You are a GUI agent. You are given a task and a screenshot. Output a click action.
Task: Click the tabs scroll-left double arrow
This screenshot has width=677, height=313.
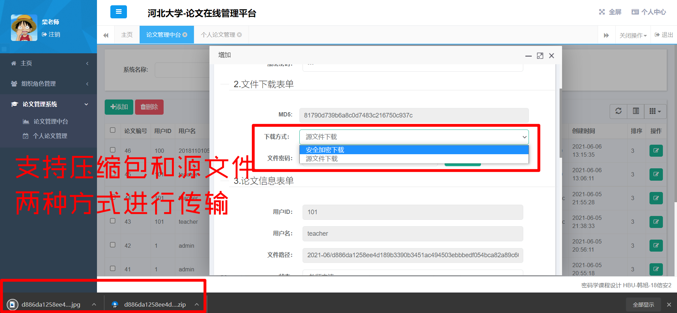click(x=106, y=35)
